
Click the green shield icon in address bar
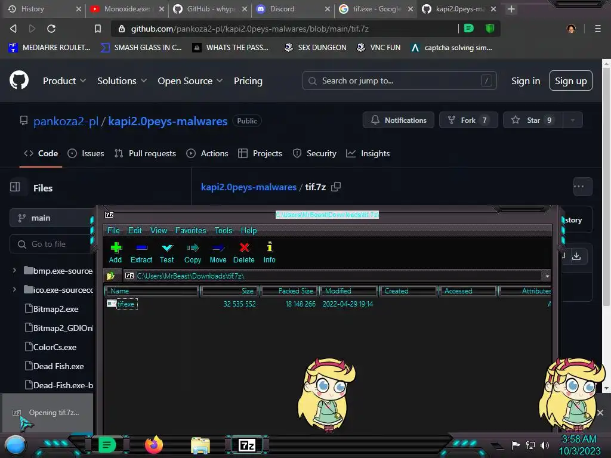tap(490, 29)
